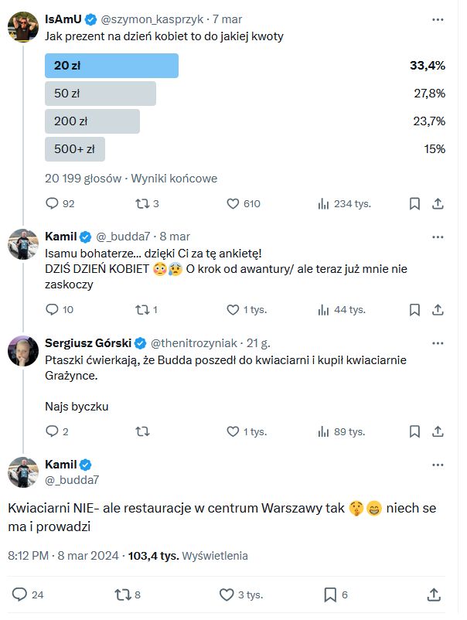Open more options on Sergiusz Górski's tweet
The width and height of the screenshot is (467, 620).
[x=438, y=342]
